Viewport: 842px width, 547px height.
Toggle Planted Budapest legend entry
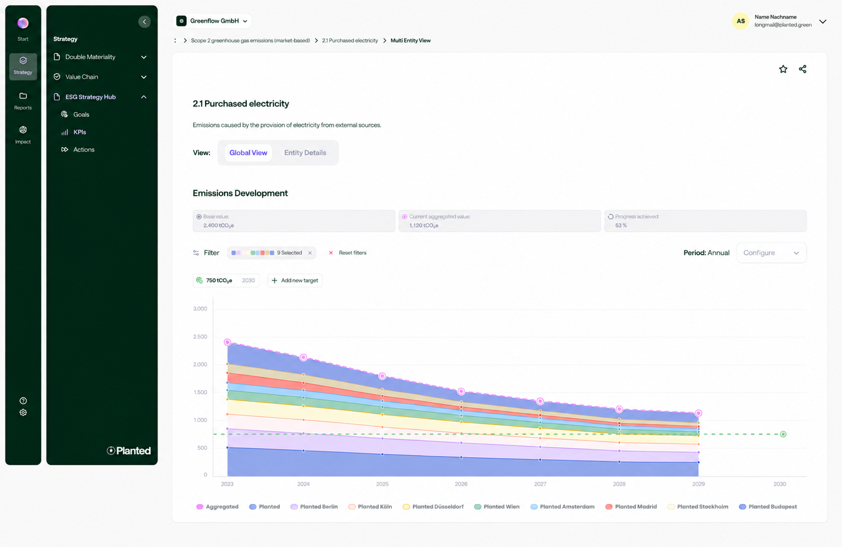pyautogui.click(x=768, y=507)
